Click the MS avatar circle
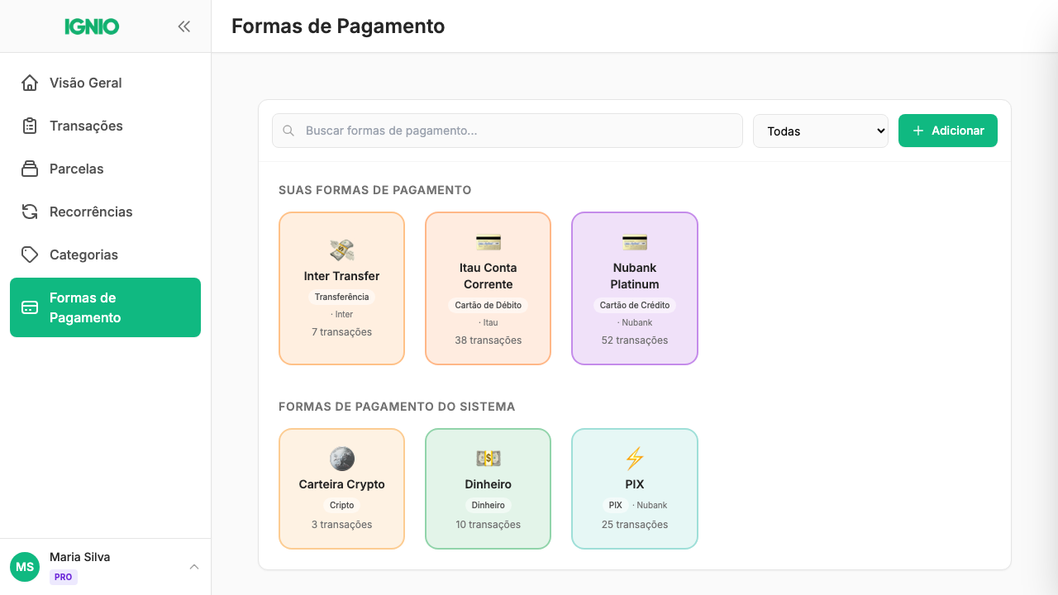The height and width of the screenshot is (595, 1058). pos(24,567)
